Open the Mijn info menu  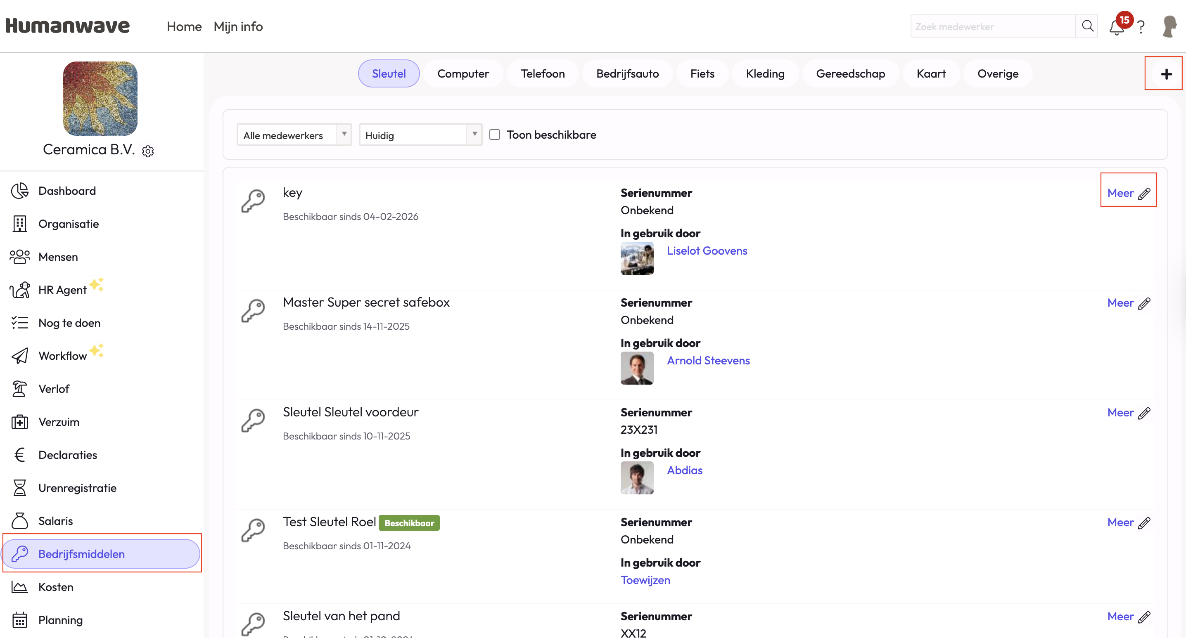pos(238,27)
